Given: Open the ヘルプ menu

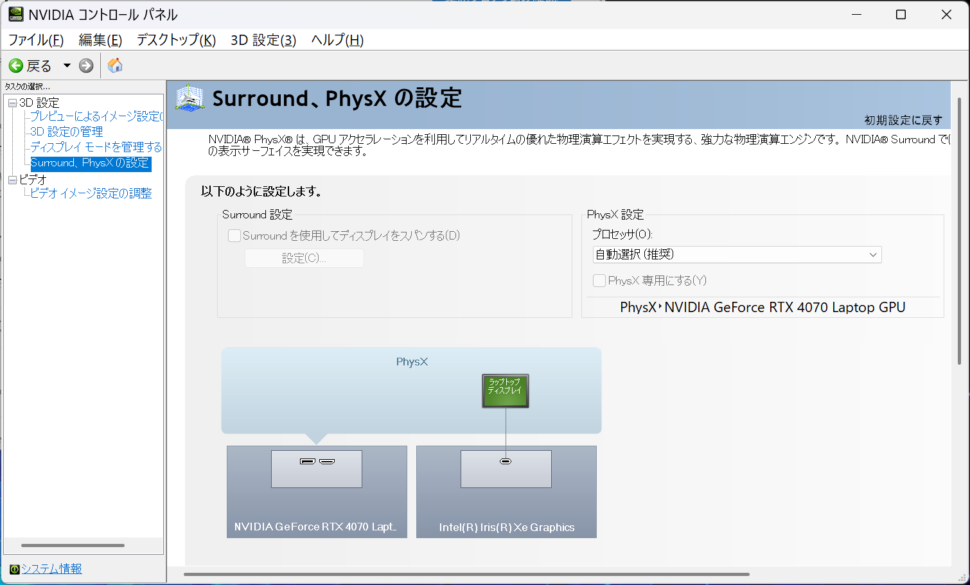Looking at the screenshot, I should click(337, 40).
